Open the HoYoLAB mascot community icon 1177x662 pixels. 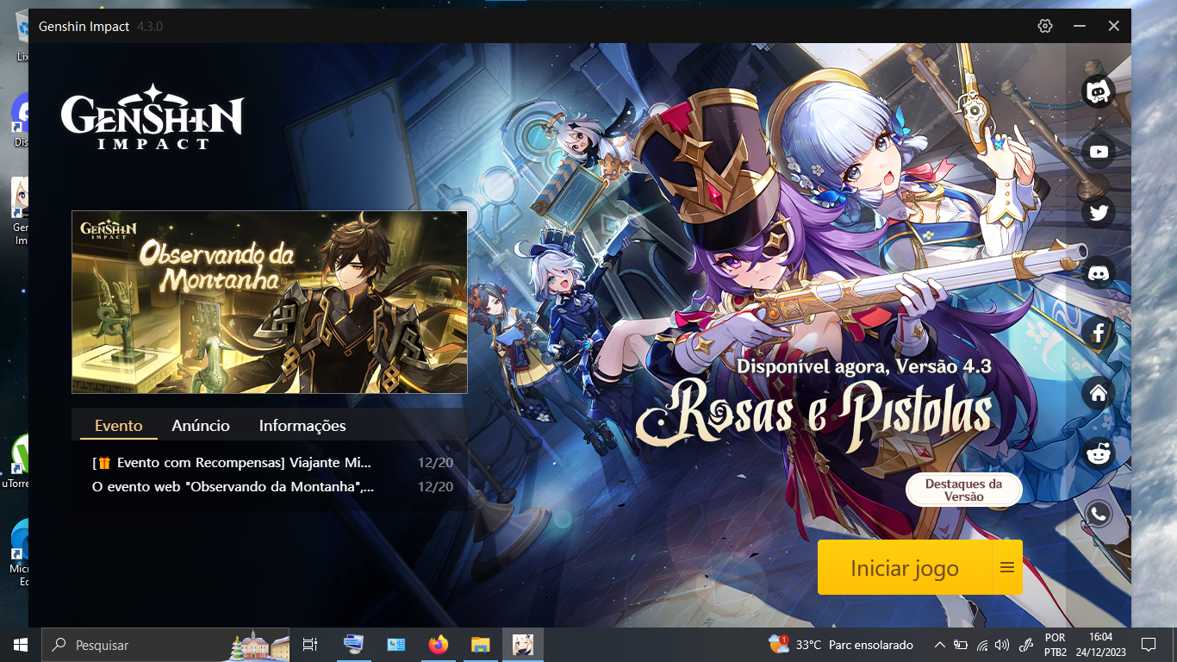(1099, 91)
